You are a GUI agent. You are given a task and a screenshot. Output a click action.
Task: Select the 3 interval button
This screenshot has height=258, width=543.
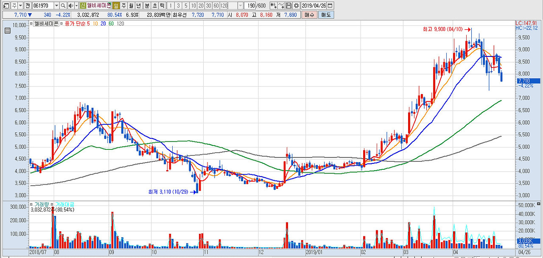178,6
